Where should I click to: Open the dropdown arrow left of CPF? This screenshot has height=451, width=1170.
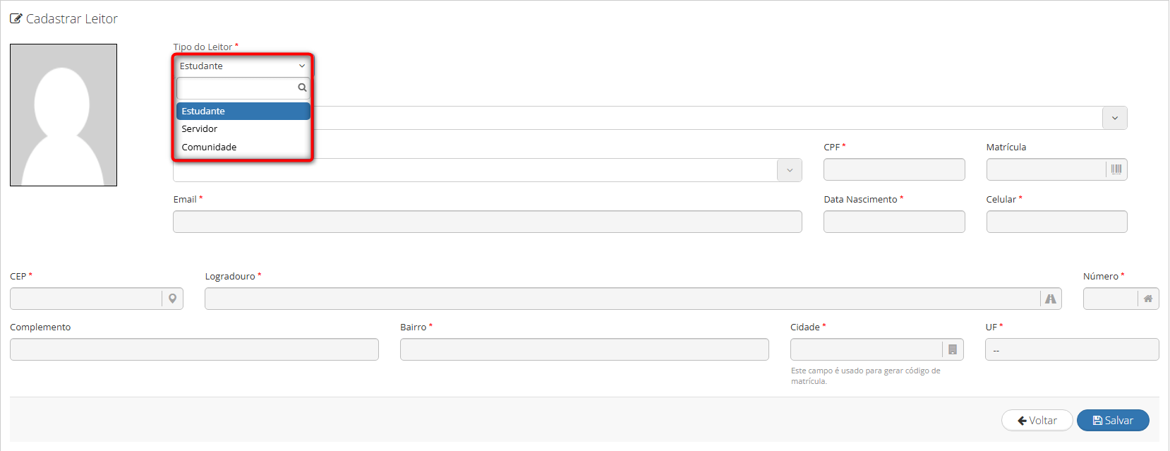[790, 170]
